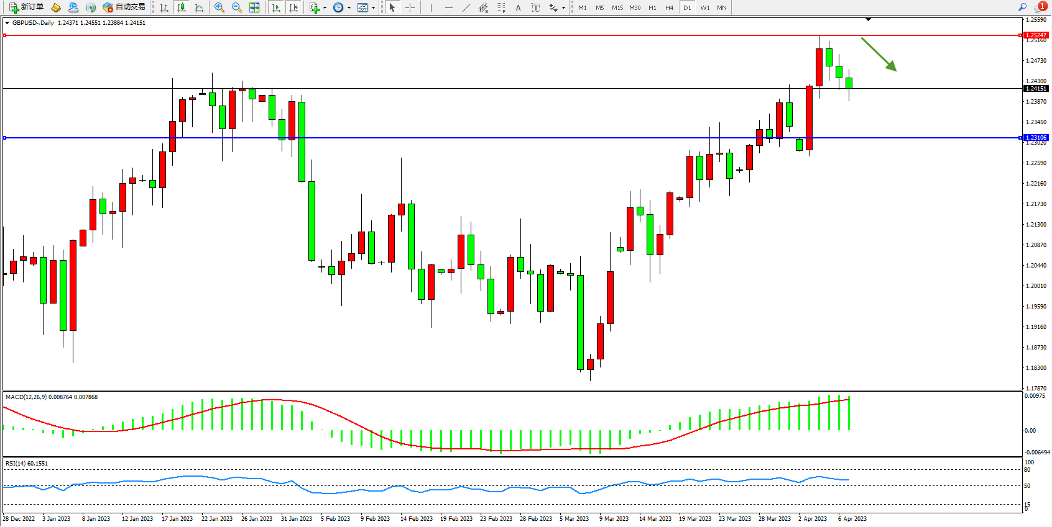This screenshot has width=1052, height=527.
Task: Select the Fibonacci retracement tool
Action: click(x=501, y=7)
